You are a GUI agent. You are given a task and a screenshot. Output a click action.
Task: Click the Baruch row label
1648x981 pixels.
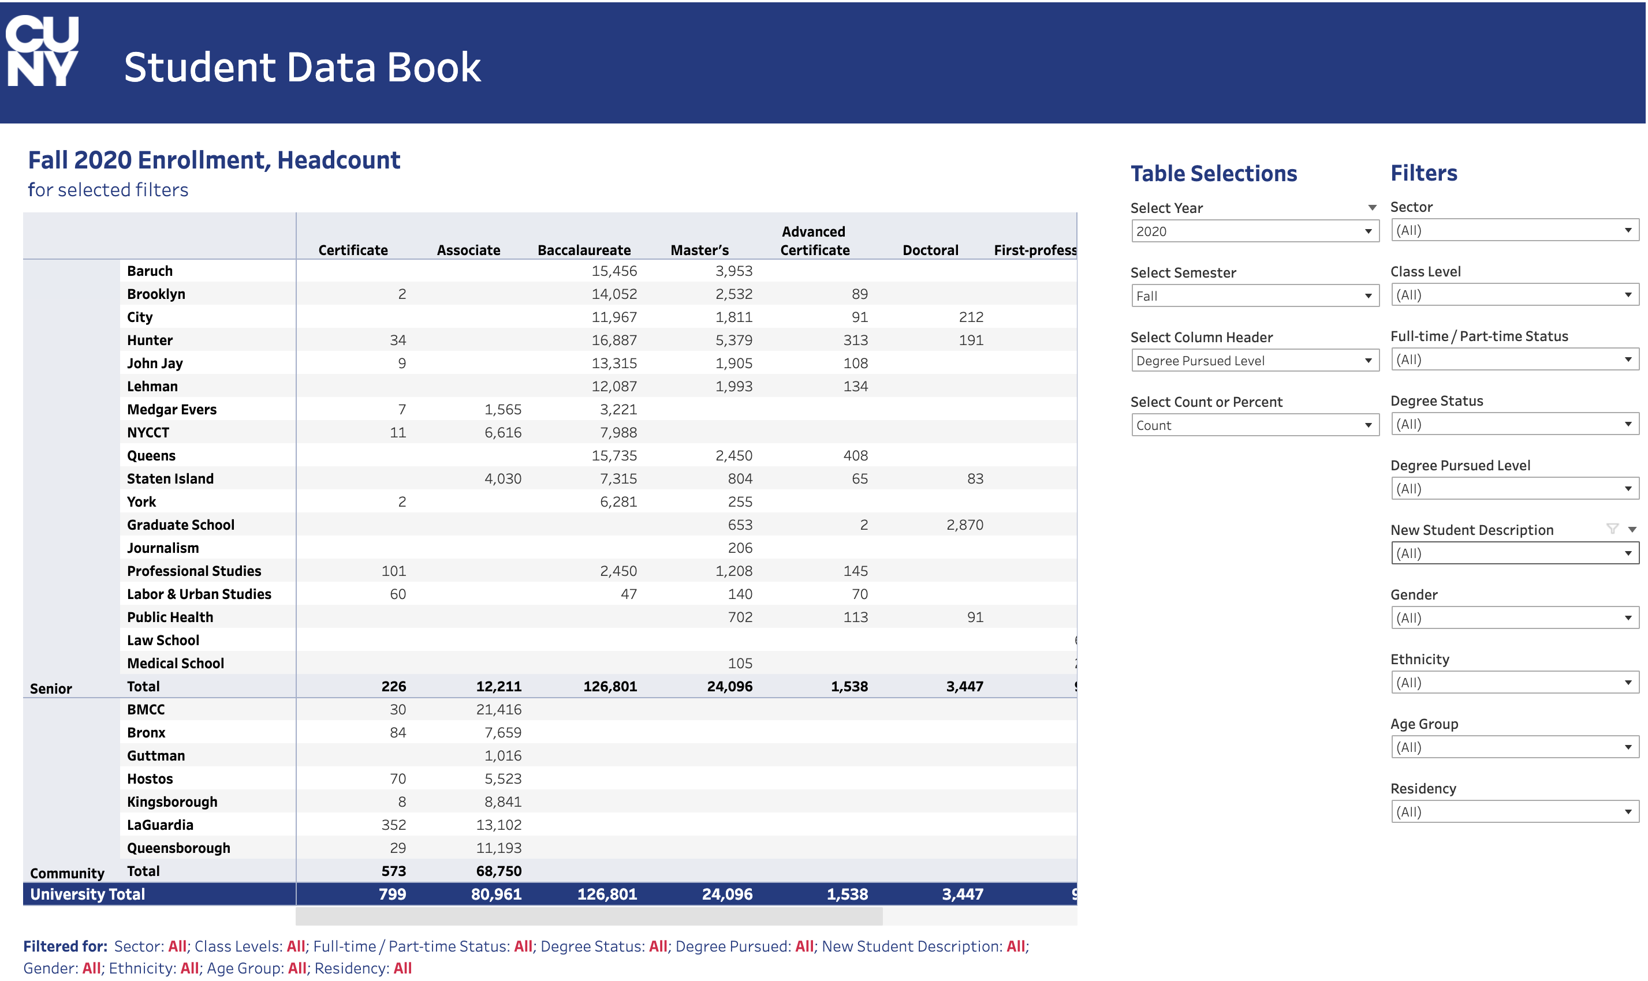click(150, 271)
